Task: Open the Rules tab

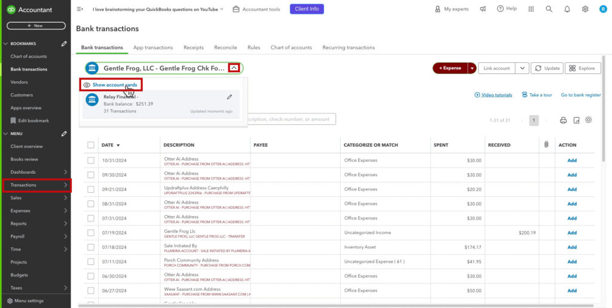Action: point(253,48)
